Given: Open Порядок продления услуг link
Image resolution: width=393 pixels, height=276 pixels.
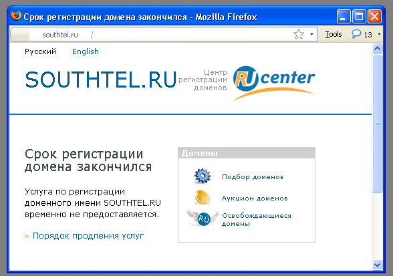Looking at the screenshot, I should 88,236.
